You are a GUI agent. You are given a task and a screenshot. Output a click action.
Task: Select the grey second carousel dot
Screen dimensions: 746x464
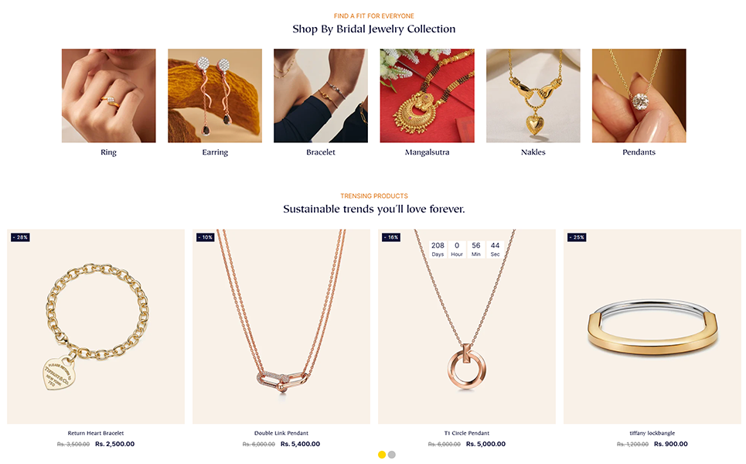392,455
